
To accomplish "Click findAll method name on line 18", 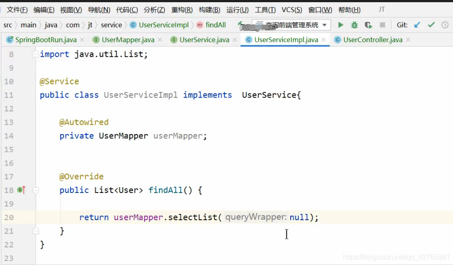I will (x=165, y=190).
